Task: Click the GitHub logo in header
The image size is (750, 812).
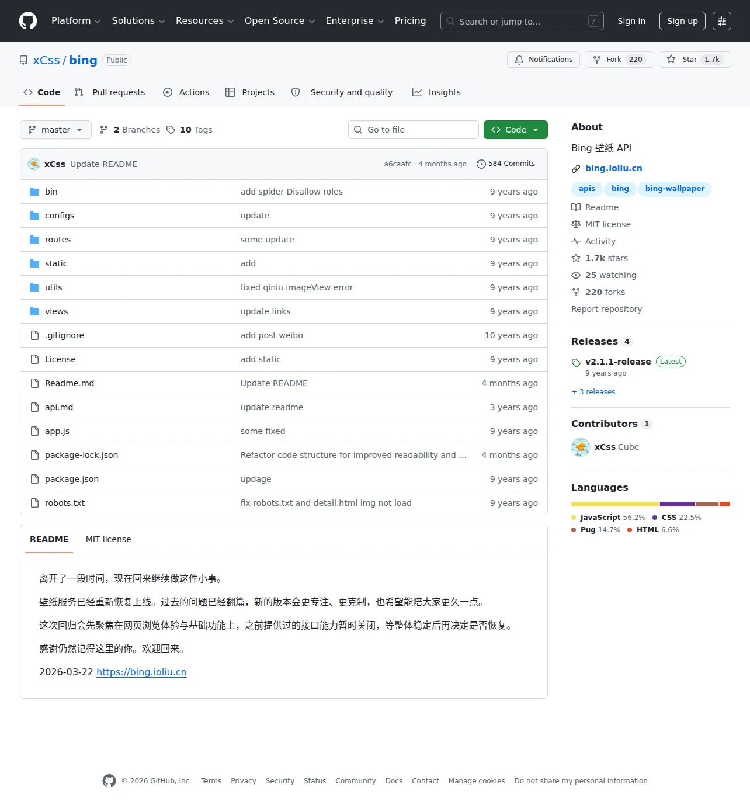Action: click(28, 21)
